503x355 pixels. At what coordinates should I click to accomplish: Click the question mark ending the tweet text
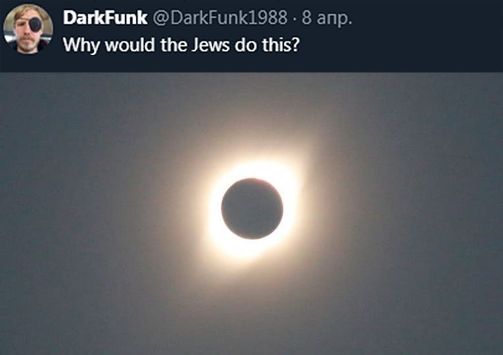click(x=296, y=45)
